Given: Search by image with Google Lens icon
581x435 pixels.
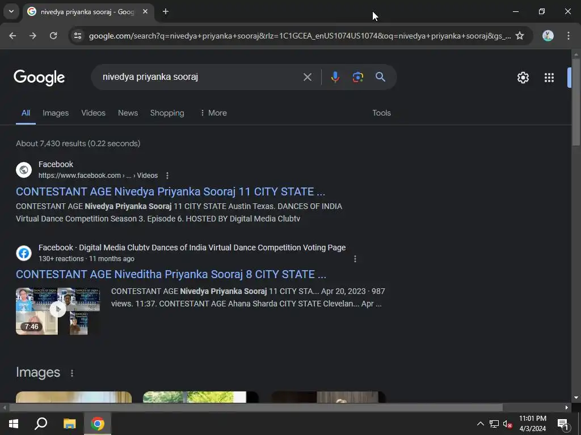Looking at the screenshot, I should [357, 77].
